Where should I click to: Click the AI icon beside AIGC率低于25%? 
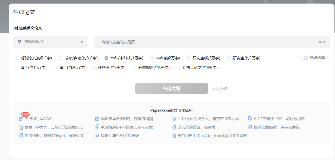tap(250, 119)
